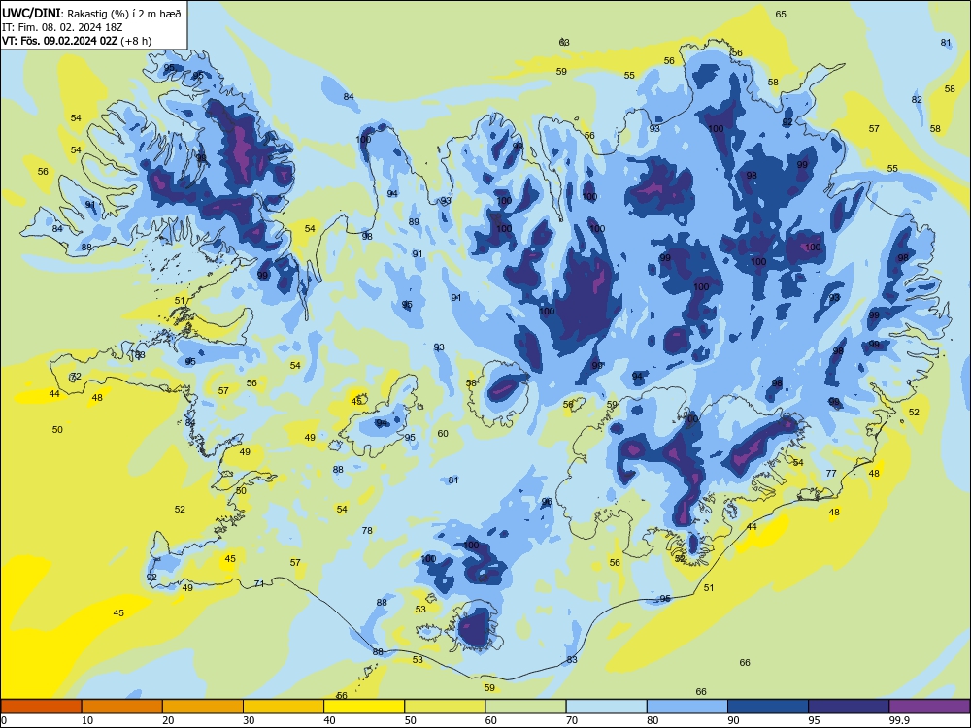Click the humidity value '71' on south-west coast
Screen dimensions: 971x728
[259, 583]
